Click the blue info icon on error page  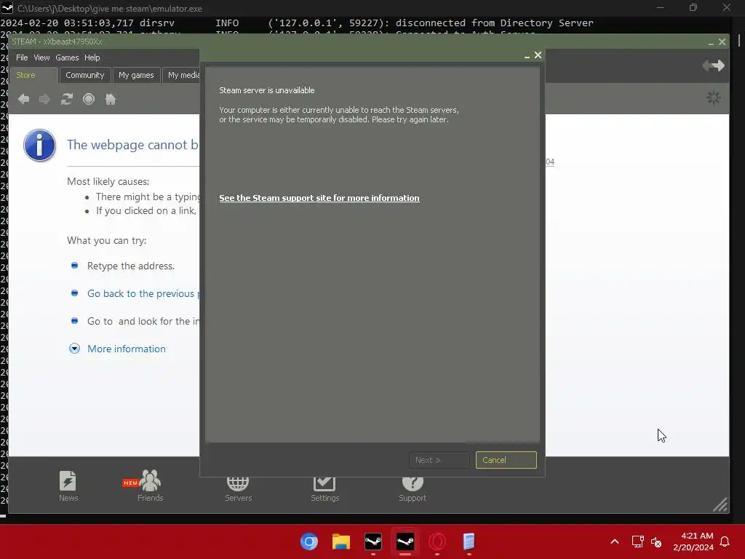coord(39,146)
